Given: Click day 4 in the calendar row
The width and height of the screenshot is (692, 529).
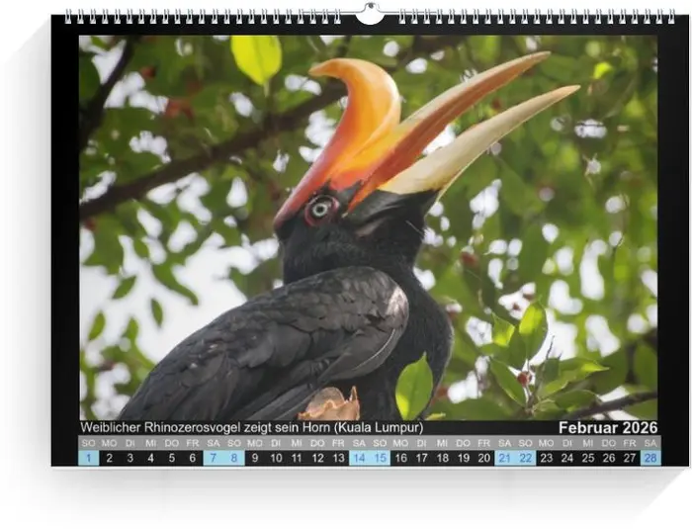Looking at the screenshot, I should coord(151,458).
